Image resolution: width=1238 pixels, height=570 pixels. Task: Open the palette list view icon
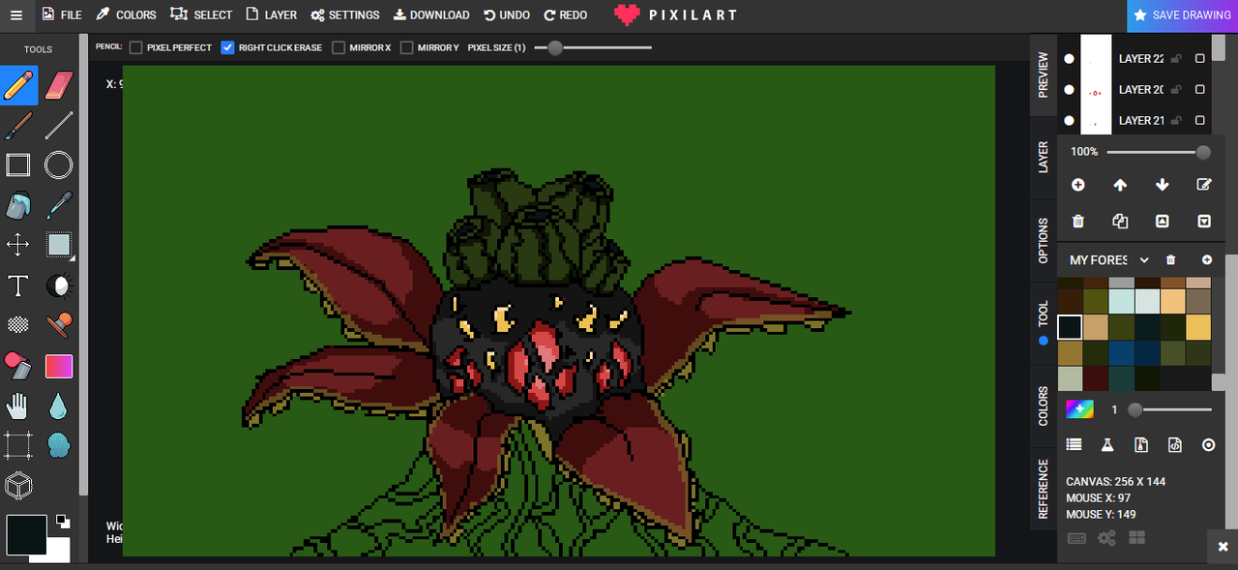tap(1074, 445)
